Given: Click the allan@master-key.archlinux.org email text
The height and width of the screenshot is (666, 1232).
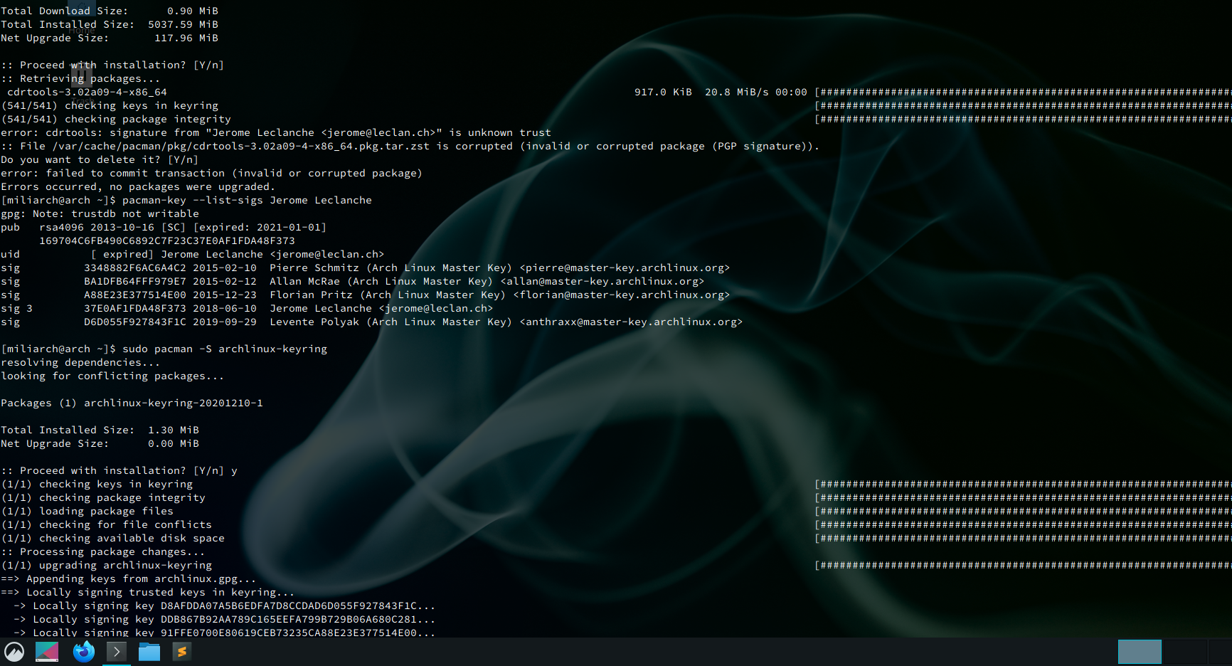Looking at the screenshot, I should tap(602, 281).
